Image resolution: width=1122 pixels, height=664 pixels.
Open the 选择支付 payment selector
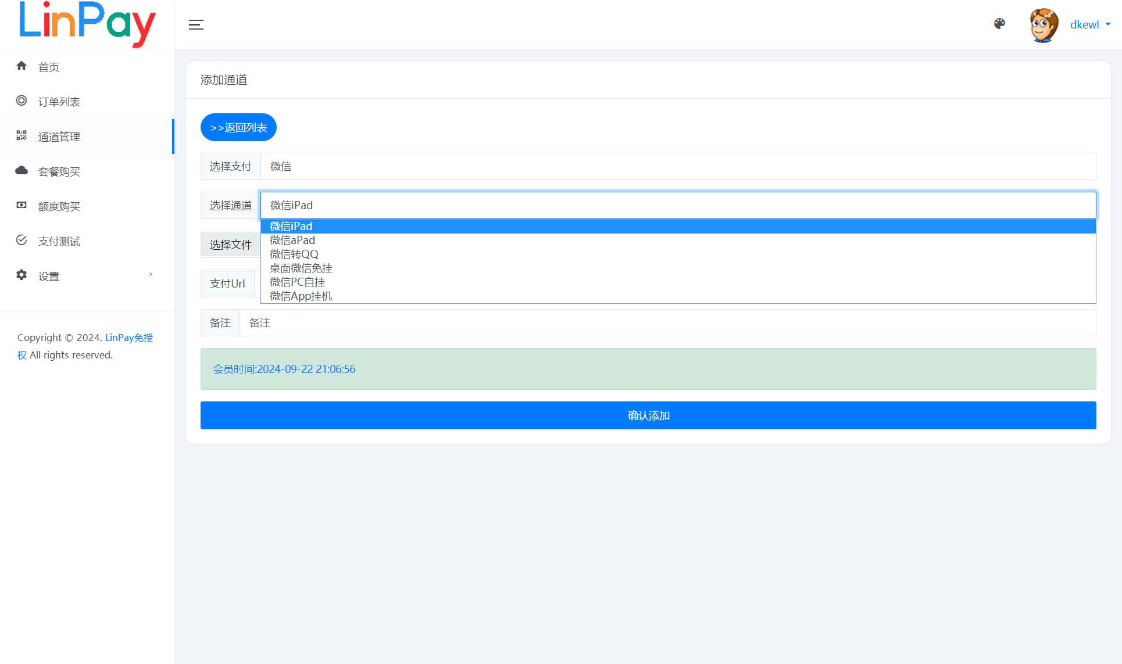click(677, 167)
